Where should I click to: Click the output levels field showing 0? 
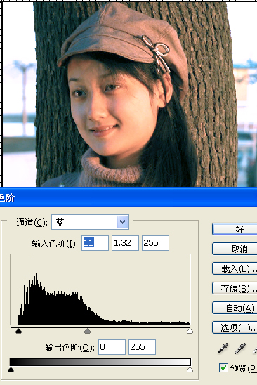(x=112, y=347)
